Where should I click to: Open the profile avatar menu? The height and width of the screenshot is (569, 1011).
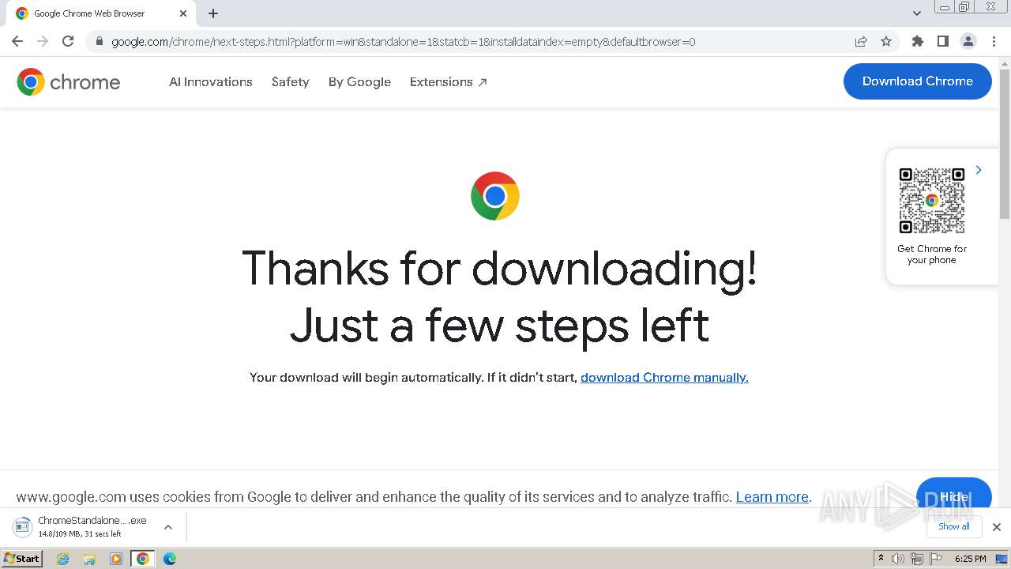click(968, 41)
